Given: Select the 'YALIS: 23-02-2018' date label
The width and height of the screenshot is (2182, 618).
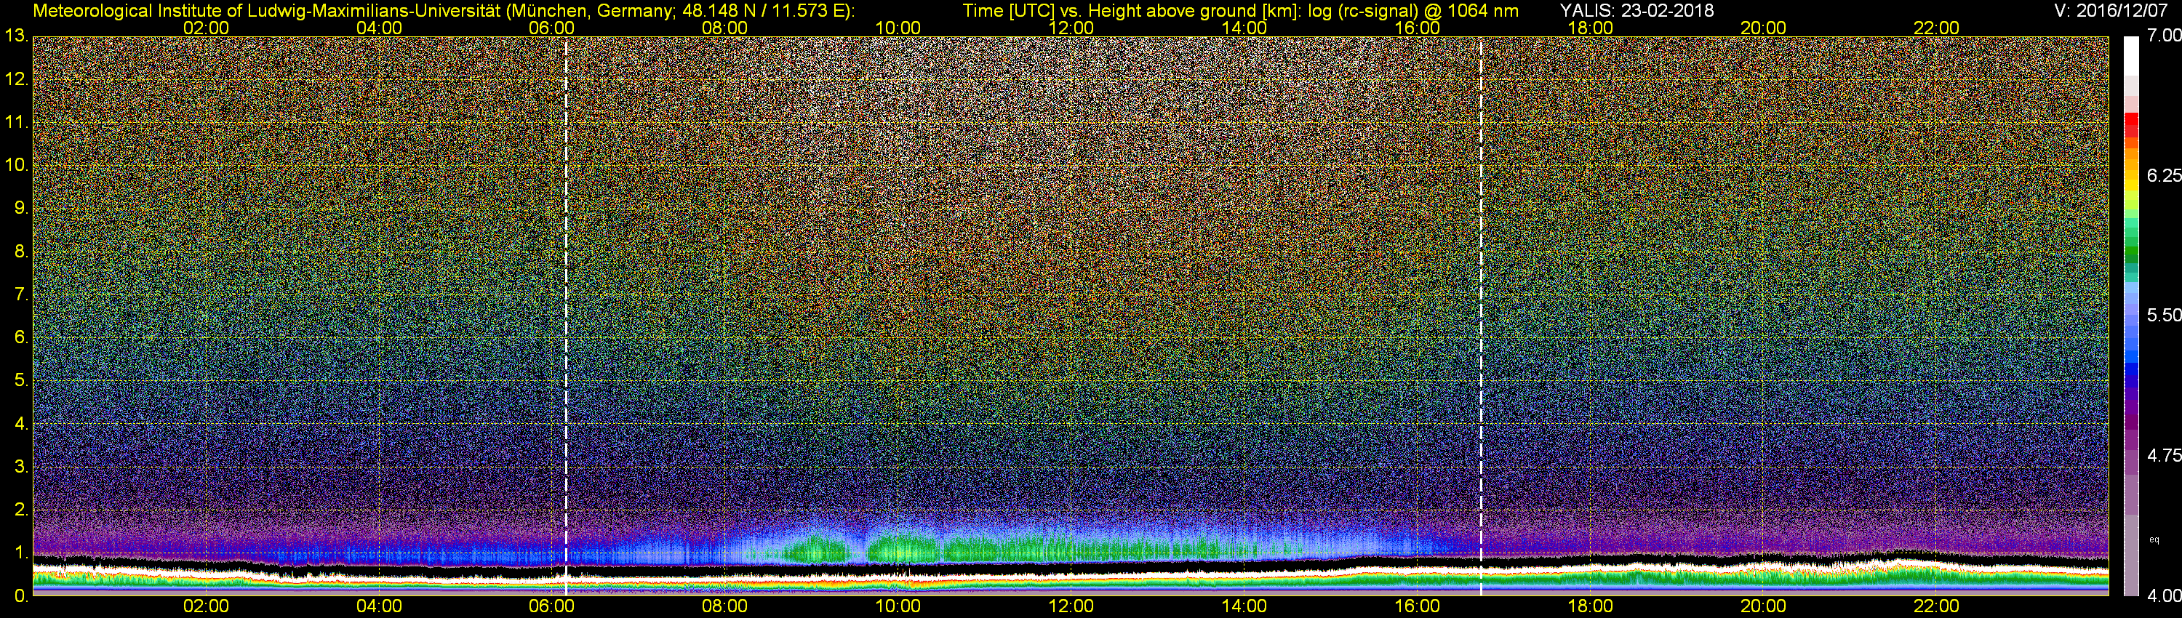Looking at the screenshot, I should click(x=1637, y=10).
